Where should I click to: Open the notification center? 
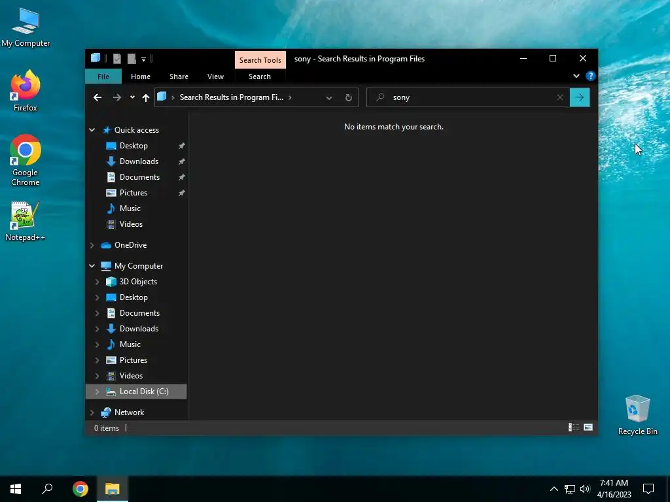(x=648, y=489)
